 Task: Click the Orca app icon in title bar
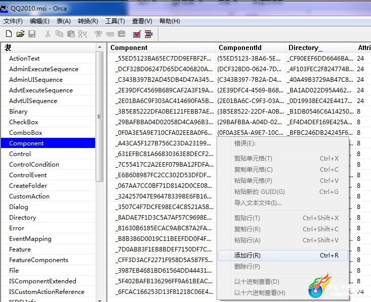[4, 9]
